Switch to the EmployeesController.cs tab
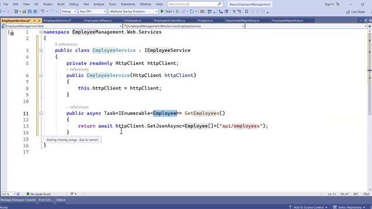This screenshot has height=209, width=372. pyautogui.click(x=169, y=21)
